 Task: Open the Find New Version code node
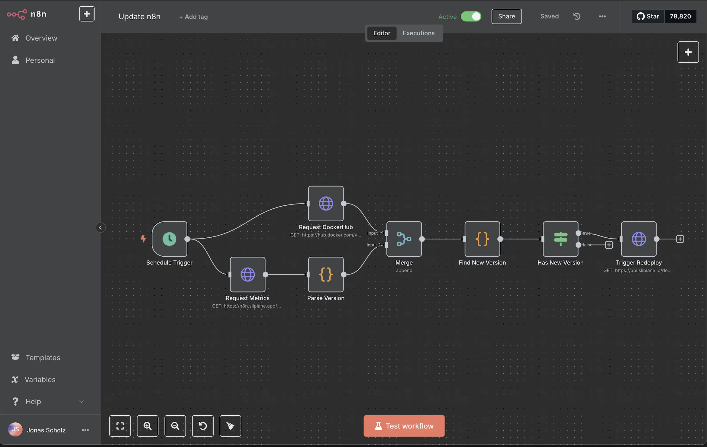pos(482,239)
